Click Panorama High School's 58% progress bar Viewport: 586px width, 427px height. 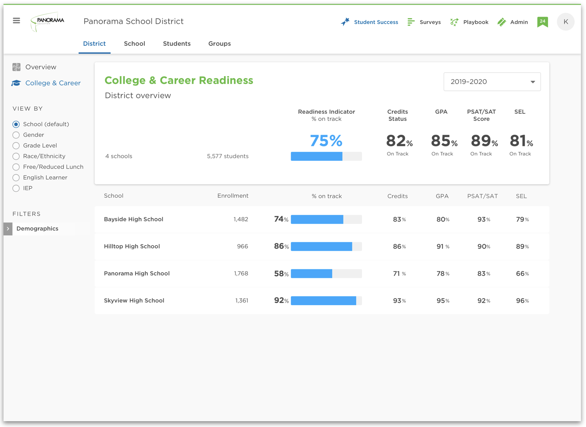click(326, 274)
